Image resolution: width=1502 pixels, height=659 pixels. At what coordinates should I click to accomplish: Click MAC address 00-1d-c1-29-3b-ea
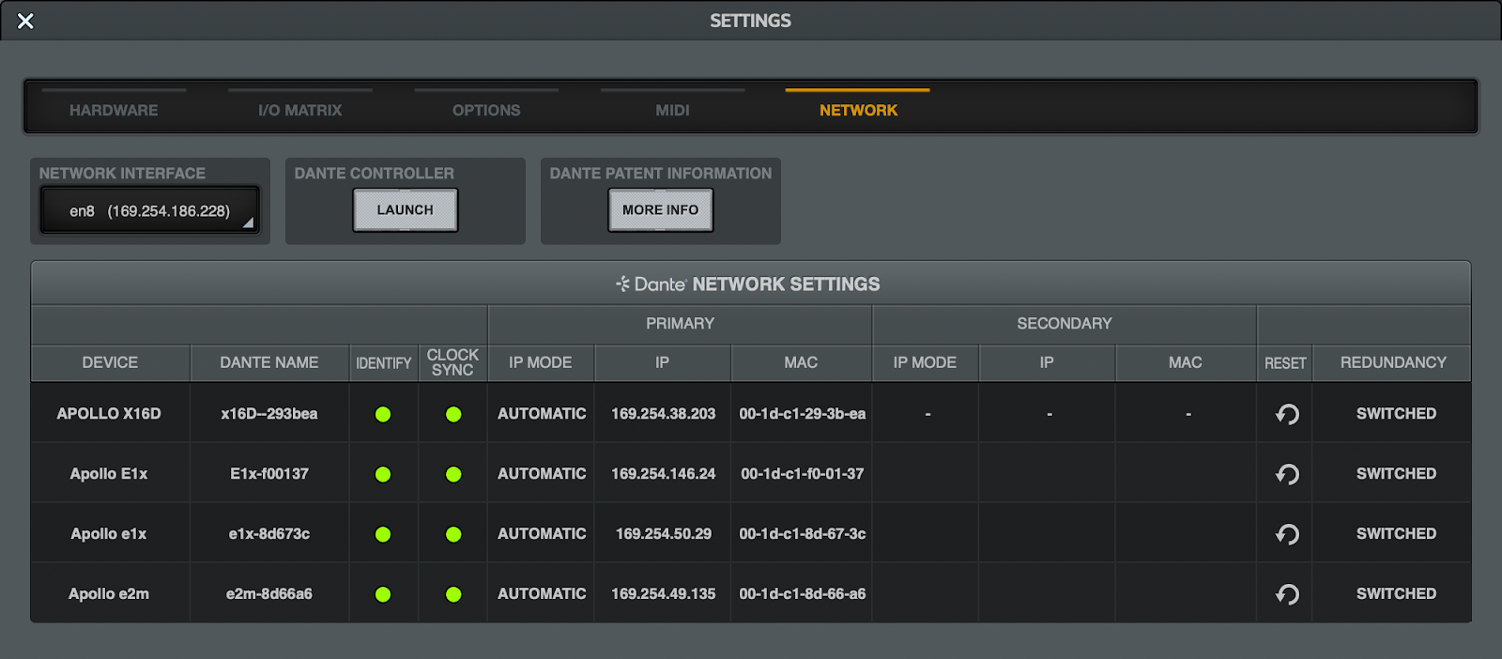[803, 413]
